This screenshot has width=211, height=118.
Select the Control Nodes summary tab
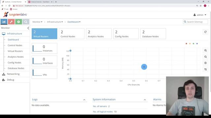(x=72, y=34)
